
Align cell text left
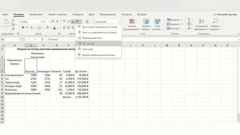pyautogui.click(x=64, y=28)
